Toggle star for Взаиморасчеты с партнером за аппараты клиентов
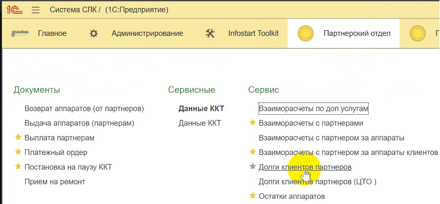The width and height of the screenshot is (440, 204). (252, 152)
